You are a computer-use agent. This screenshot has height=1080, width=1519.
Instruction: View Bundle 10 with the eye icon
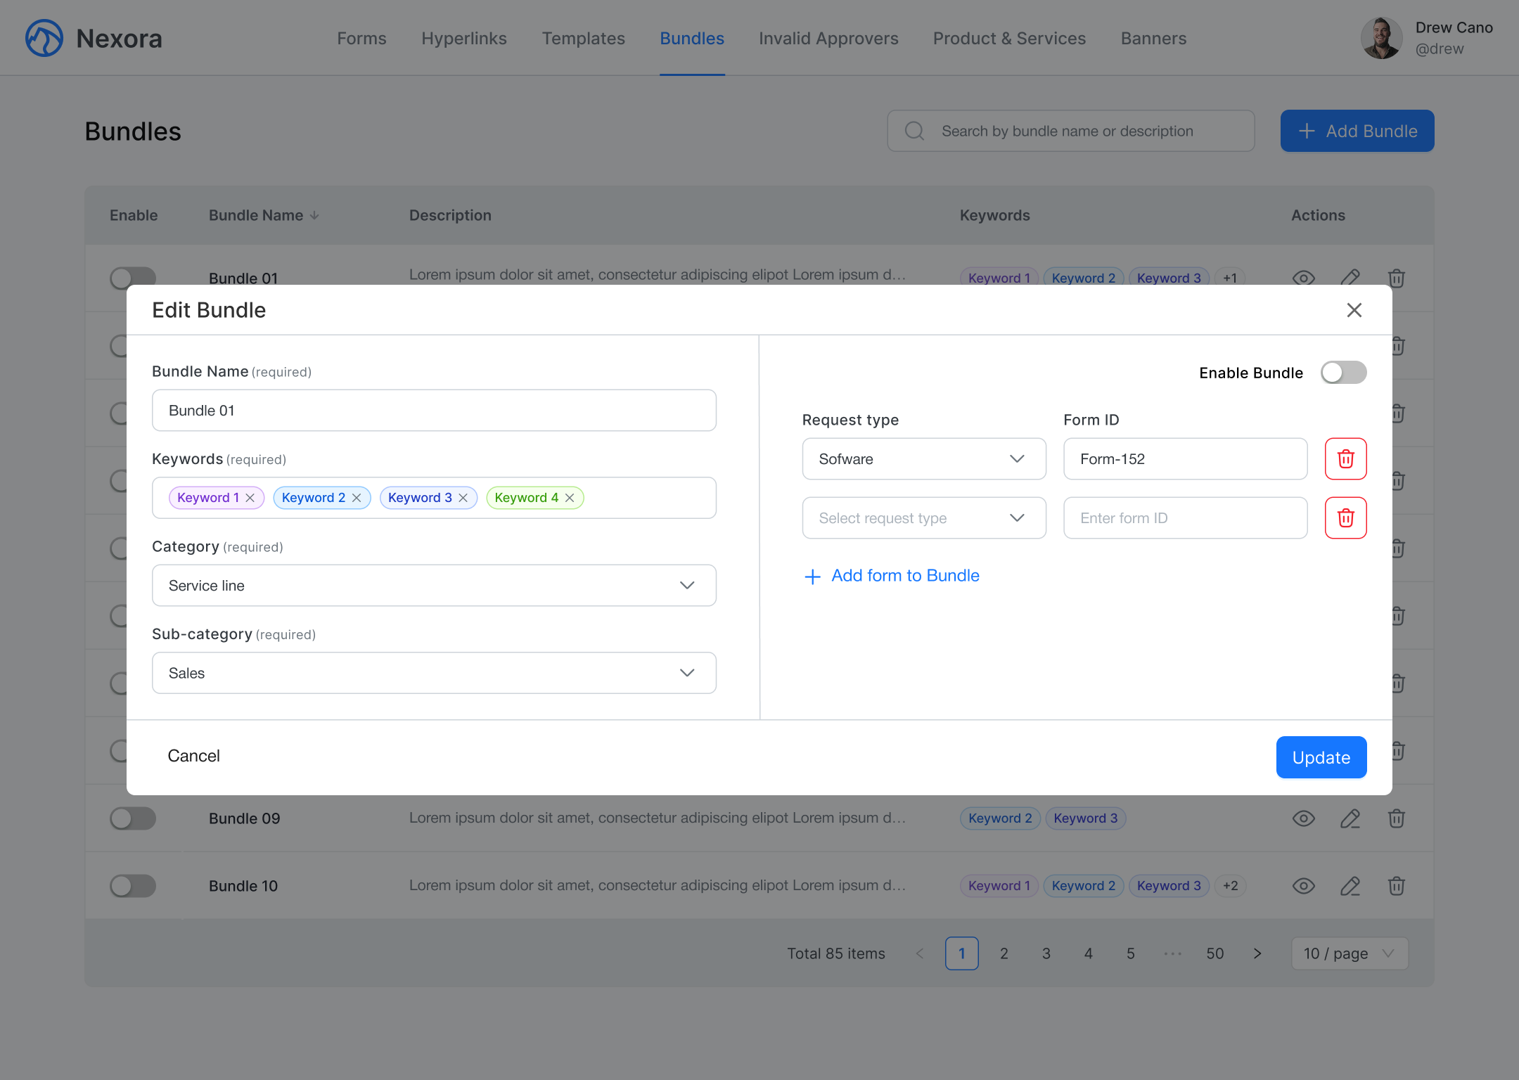point(1303,886)
